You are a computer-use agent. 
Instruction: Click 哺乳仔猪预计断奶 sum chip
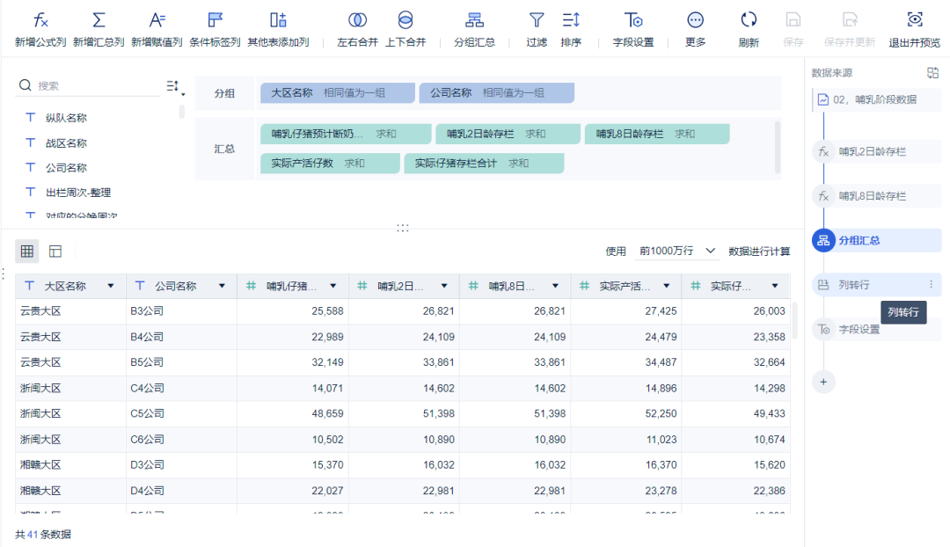coord(346,134)
